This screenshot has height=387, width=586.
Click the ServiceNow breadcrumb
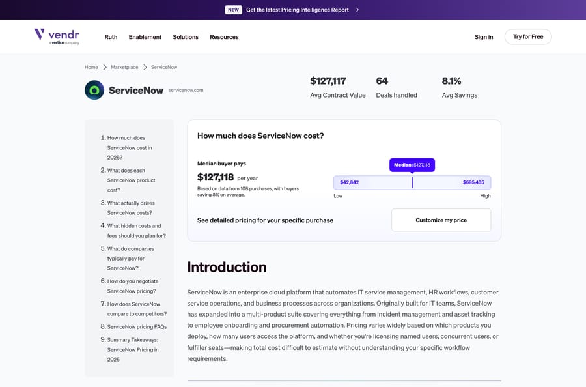(164, 67)
